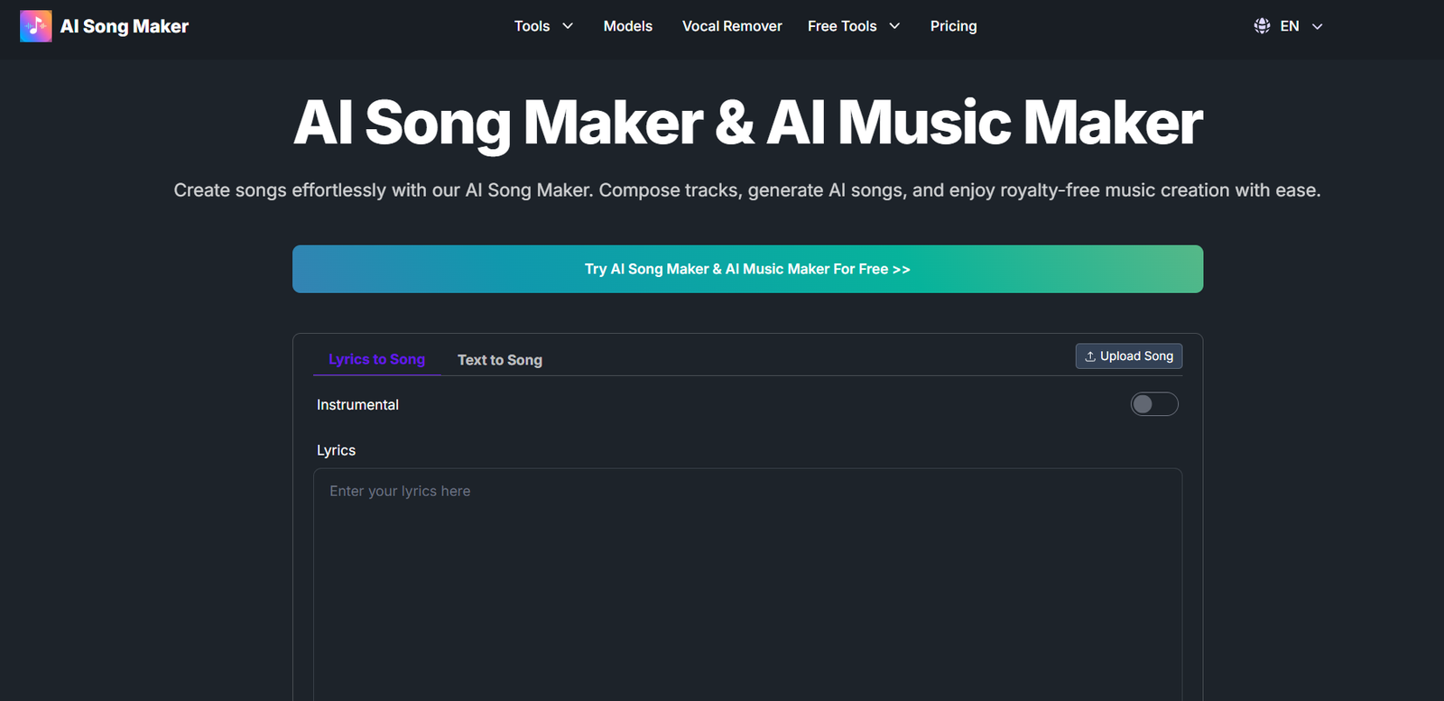
Task: Switch to the Text to Song tab
Action: (499, 360)
